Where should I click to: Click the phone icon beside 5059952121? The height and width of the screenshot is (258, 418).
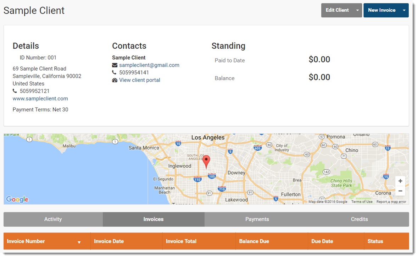click(x=15, y=91)
